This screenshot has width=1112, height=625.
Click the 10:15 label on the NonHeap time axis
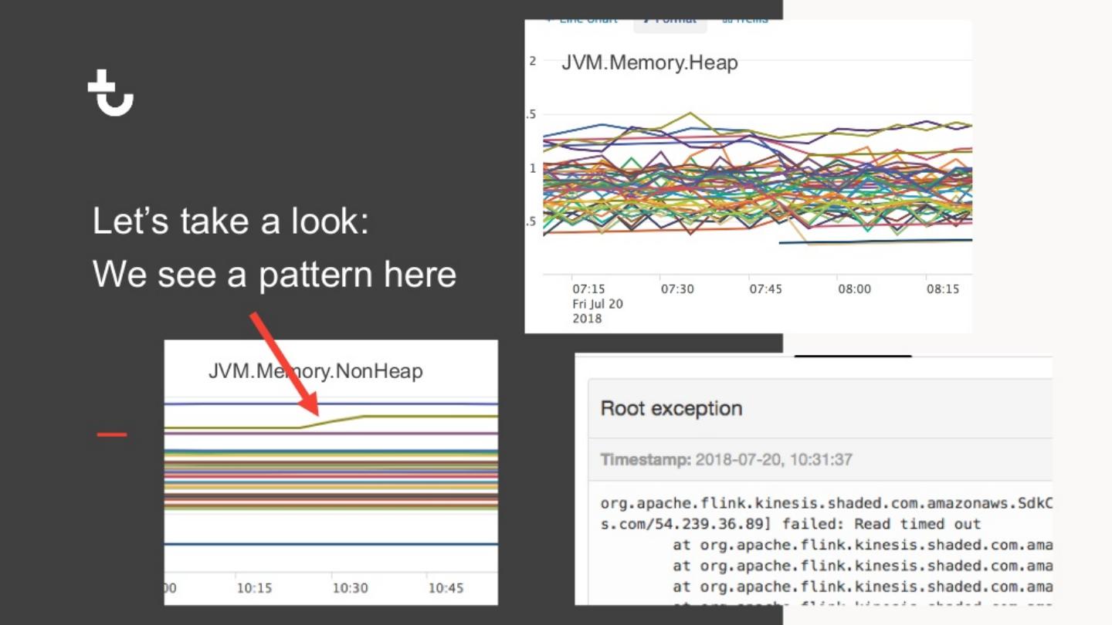254,588
